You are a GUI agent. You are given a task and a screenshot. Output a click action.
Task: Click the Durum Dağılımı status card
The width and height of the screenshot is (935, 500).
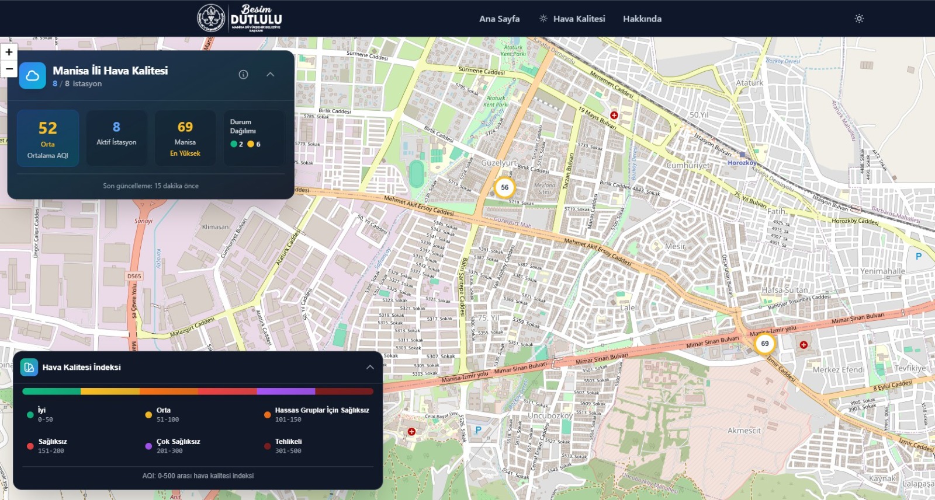[x=254, y=139]
